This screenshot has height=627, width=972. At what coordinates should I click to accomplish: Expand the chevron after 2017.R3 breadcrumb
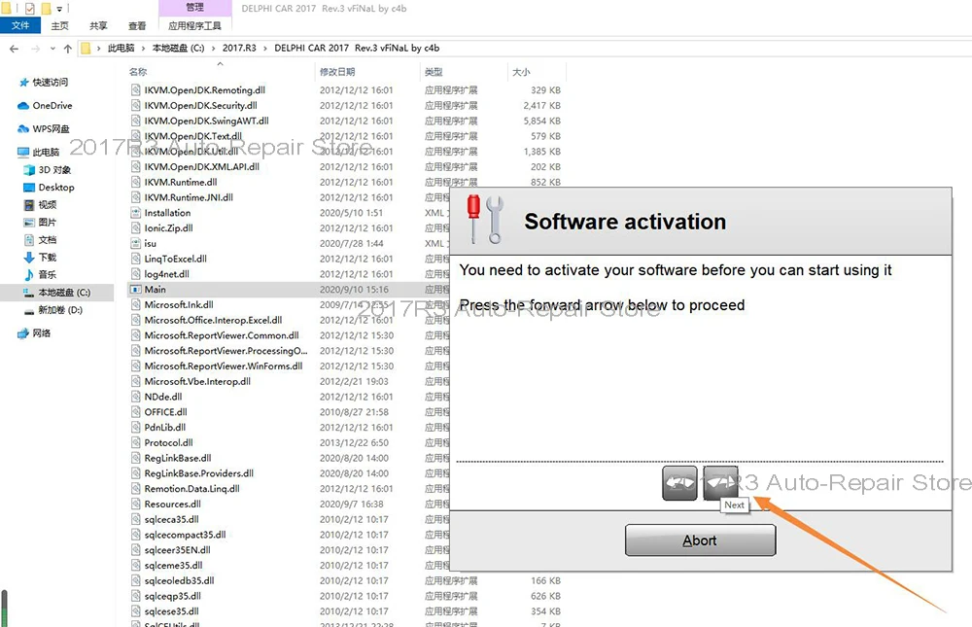[265, 48]
